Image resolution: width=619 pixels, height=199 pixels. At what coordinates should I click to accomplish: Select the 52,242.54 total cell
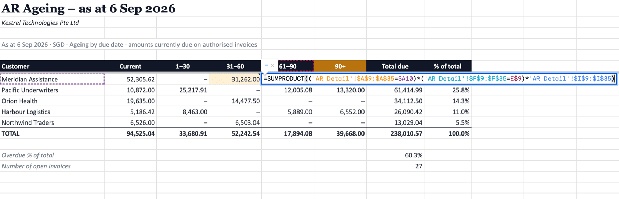coord(235,133)
